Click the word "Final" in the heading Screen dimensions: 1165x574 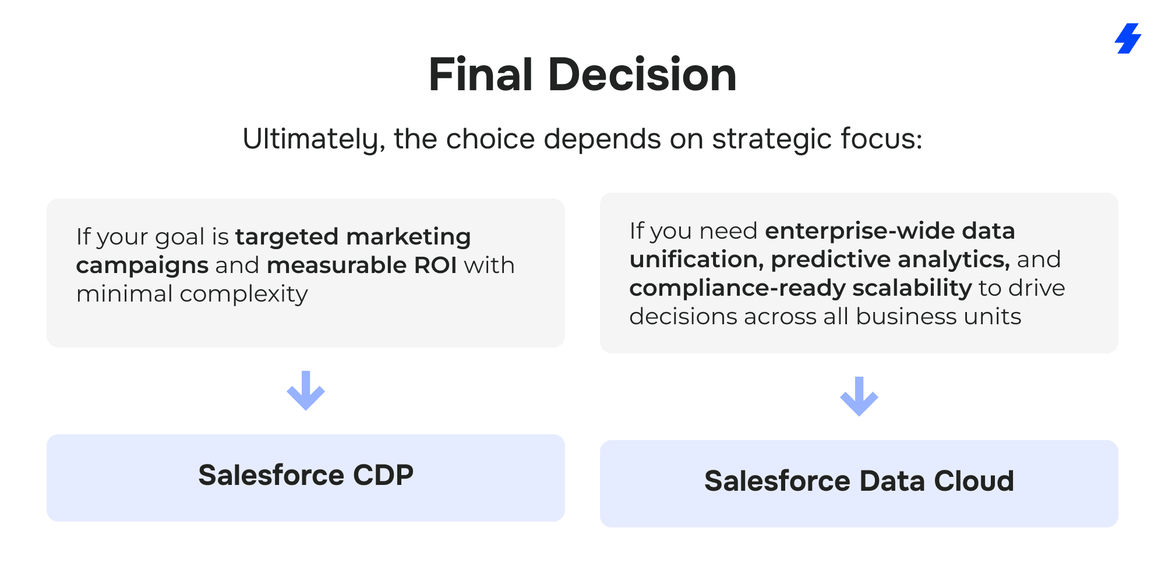tap(481, 75)
